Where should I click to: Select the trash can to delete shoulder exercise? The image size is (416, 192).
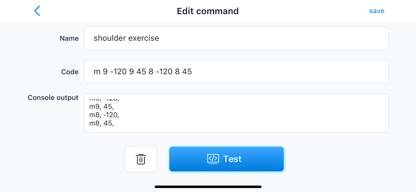(141, 159)
